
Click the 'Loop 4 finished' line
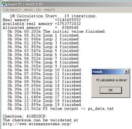[x=43, y=47]
